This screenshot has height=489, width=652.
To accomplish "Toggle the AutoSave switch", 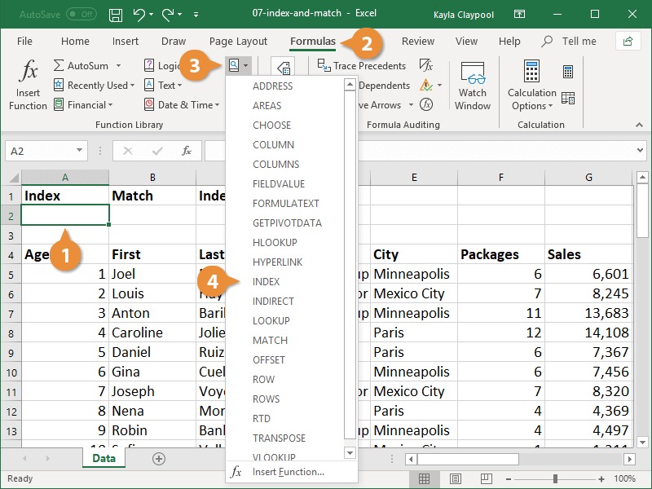I will tap(81, 15).
